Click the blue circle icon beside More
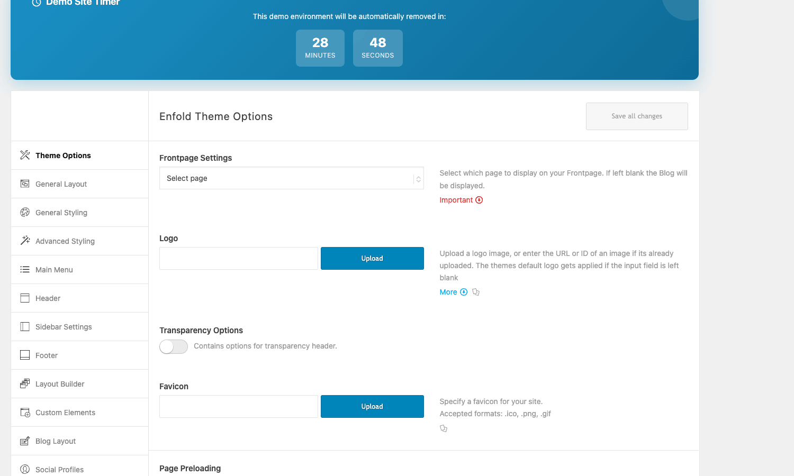Screen dimensions: 794x476 click(464, 292)
